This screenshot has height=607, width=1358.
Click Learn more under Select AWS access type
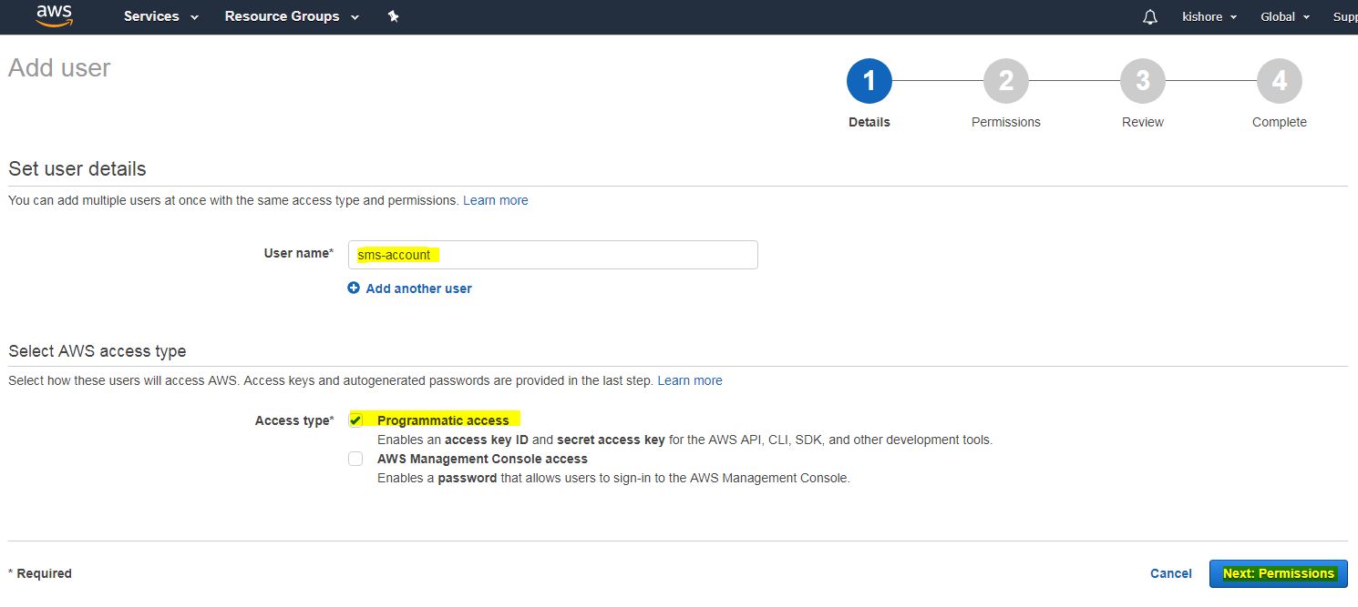tap(689, 380)
